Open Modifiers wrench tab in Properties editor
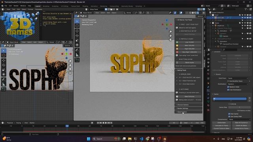The image size is (253, 142). click(208, 87)
